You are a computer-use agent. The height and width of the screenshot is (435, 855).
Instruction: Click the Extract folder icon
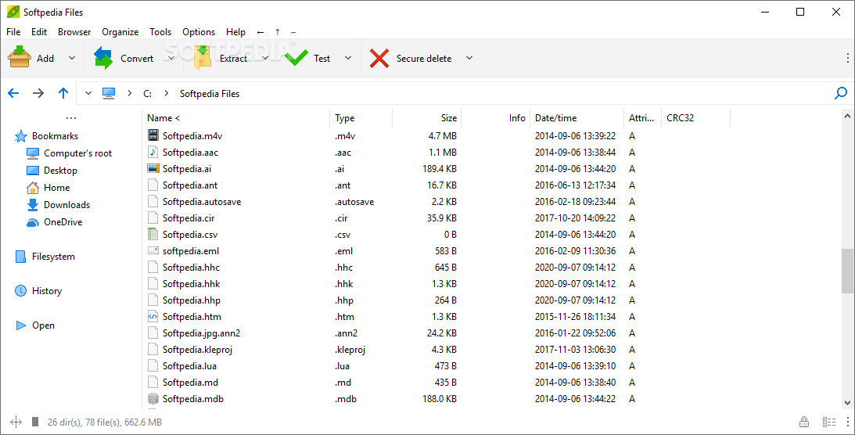(203, 58)
